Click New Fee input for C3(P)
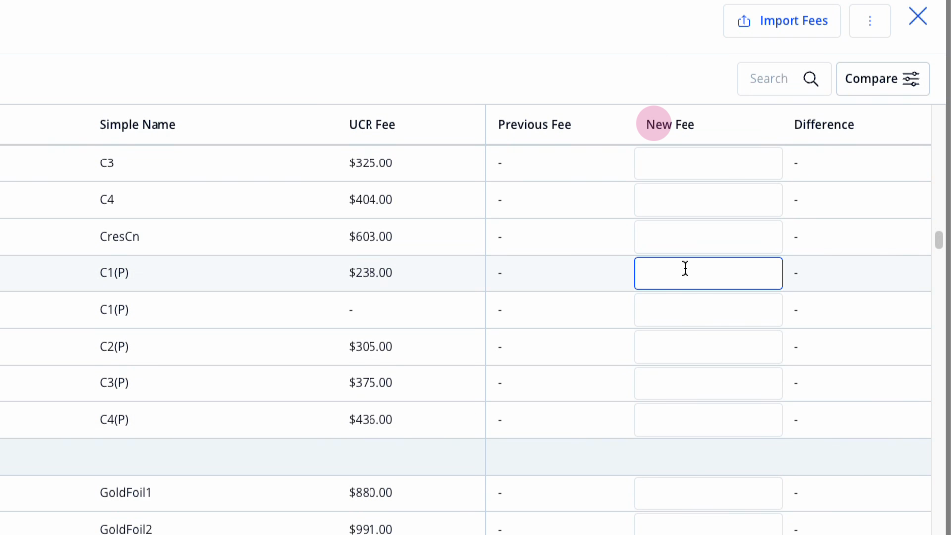951x535 pixels. pos(707,383)
